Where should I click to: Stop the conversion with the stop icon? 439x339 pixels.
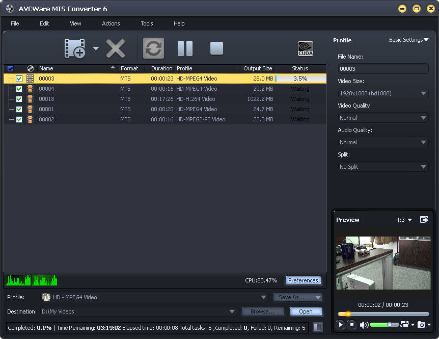217,48
